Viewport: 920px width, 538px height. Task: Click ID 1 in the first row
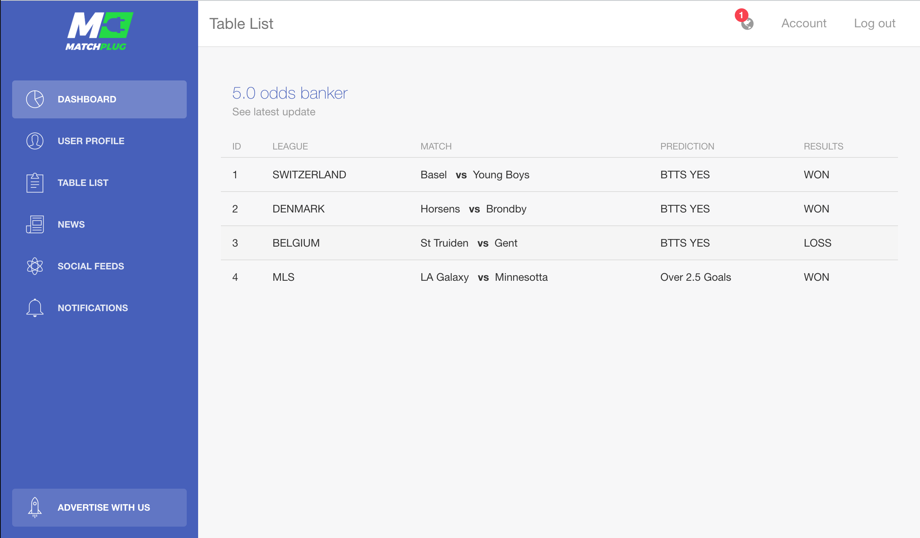pyautogui.click(x=235, y=175)
